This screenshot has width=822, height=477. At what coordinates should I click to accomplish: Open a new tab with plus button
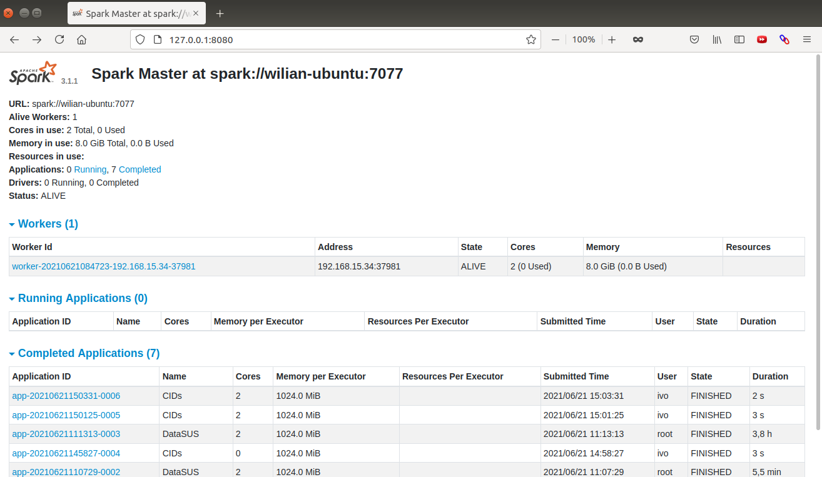(x=220, y=13)
